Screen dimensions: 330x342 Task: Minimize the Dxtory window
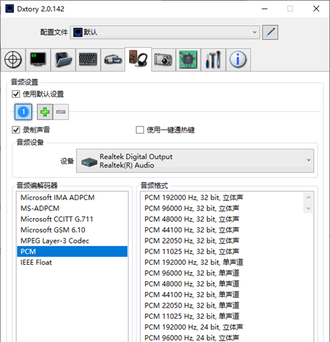[265, 9]
